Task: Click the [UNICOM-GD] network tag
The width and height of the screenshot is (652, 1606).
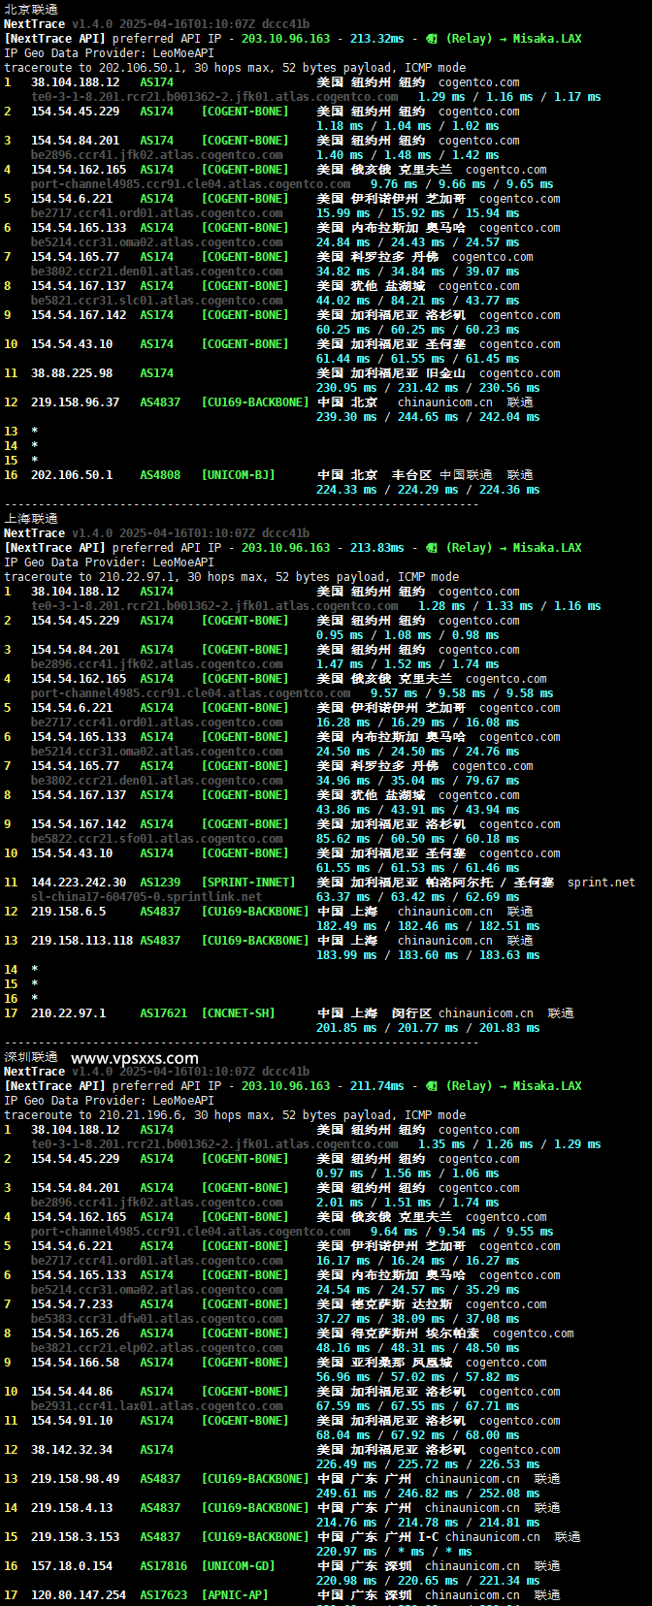Action: point(239,1566)
